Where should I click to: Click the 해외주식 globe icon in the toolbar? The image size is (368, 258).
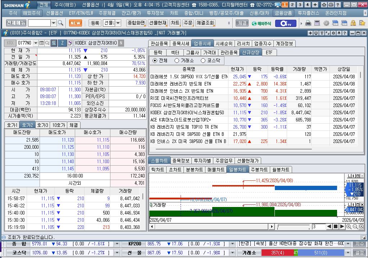tap(261, 23)
